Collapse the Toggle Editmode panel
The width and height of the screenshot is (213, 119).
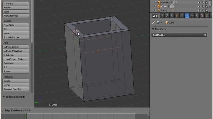click(x=4, y=97)
